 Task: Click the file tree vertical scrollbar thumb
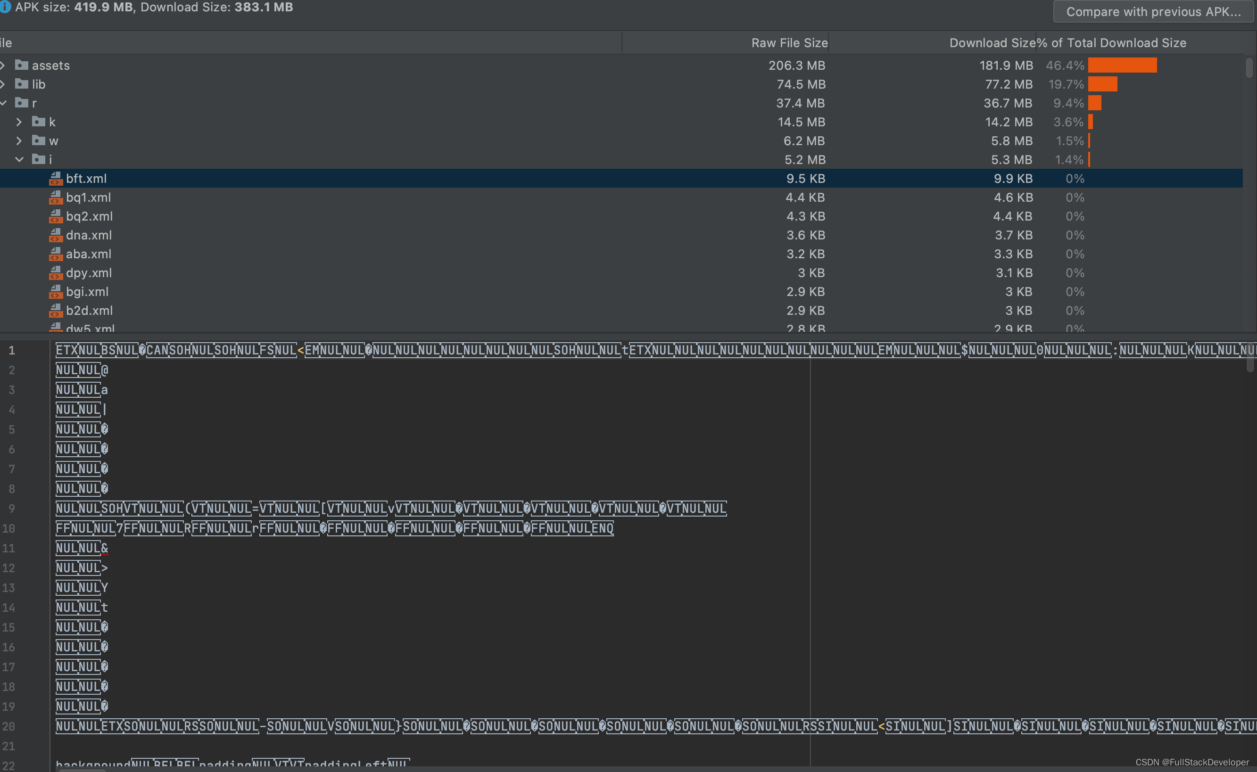[x=1249, y=68]
